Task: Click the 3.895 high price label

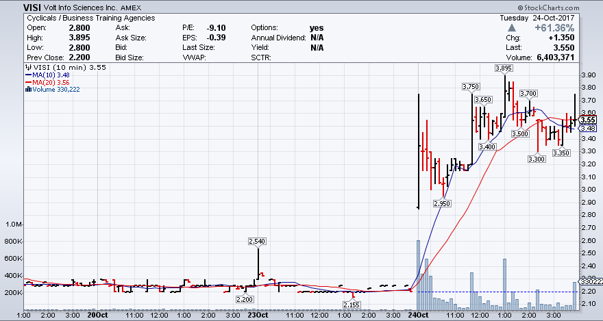Action: tap(504, 68)
